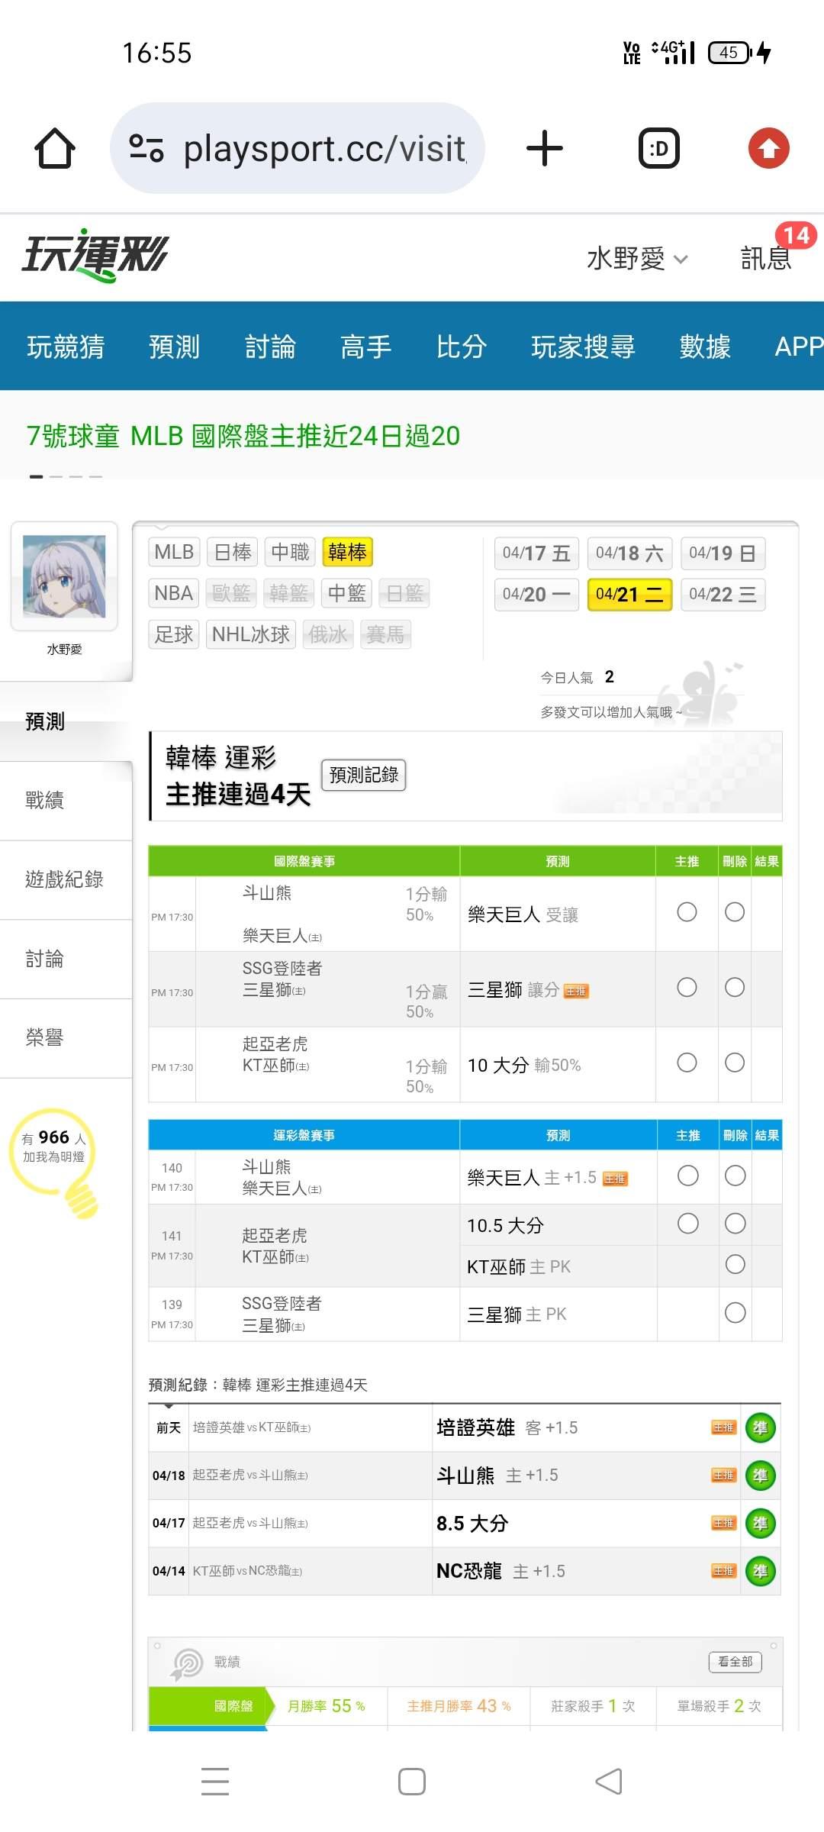
Task: Click the first banner carousel dot
Action: [36, 476]
